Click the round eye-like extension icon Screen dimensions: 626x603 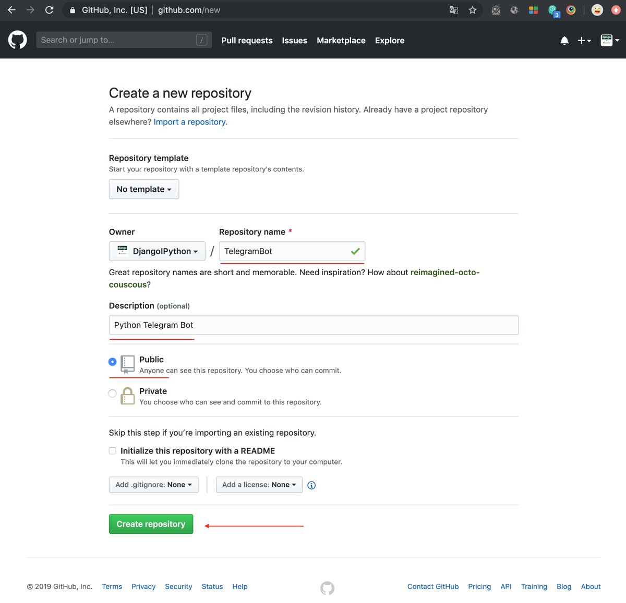tap(571, 10)
